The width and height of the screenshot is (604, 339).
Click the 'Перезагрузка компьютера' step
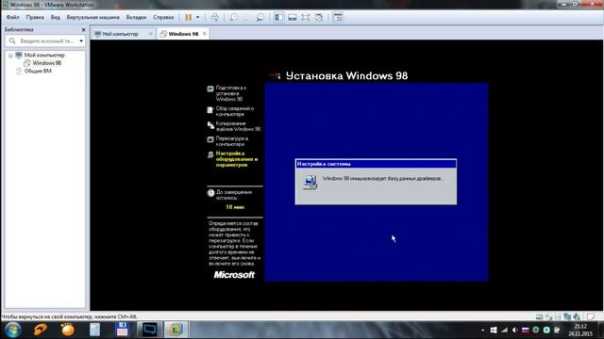231,141
